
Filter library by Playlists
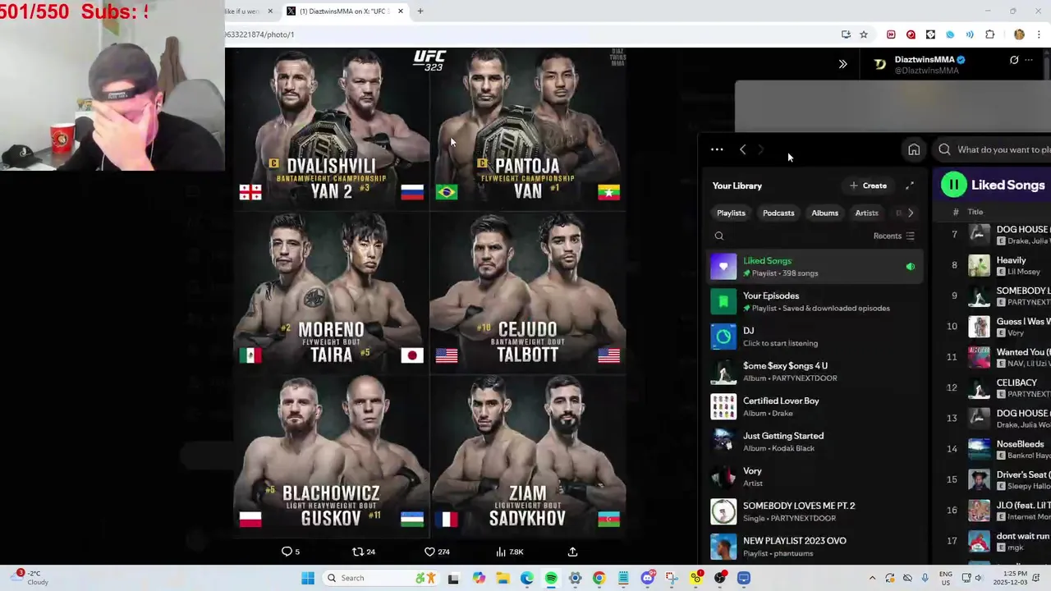(731, 213)
